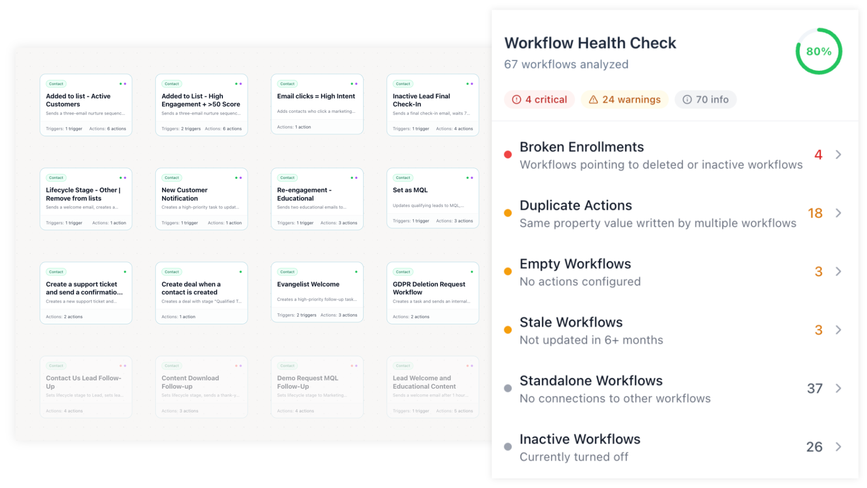867x488 pixels.
Task: Open Re-engagement - Educational card
Action: pyautogui.click(x=317, y=199)
